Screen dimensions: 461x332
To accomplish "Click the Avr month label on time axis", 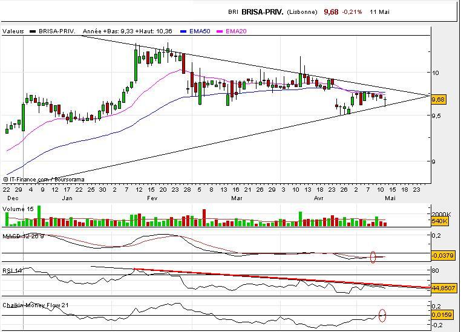I will pyautogui.click(x=319, y=198).
